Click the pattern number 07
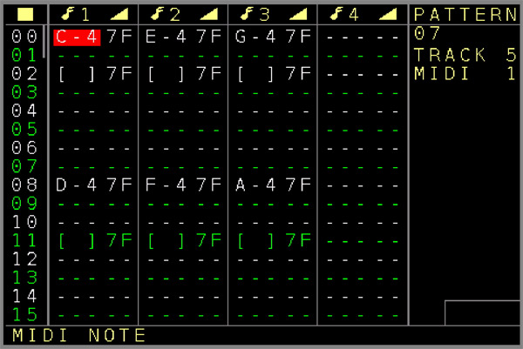Viewport: 523px width, 349px height. (427, 33)
